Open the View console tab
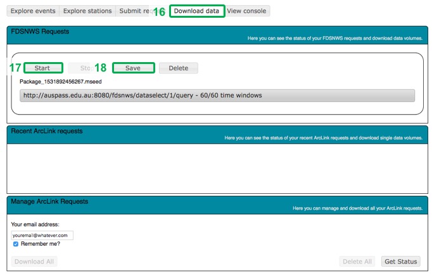This screenshot has height=275, width=432. coord(248,11)
